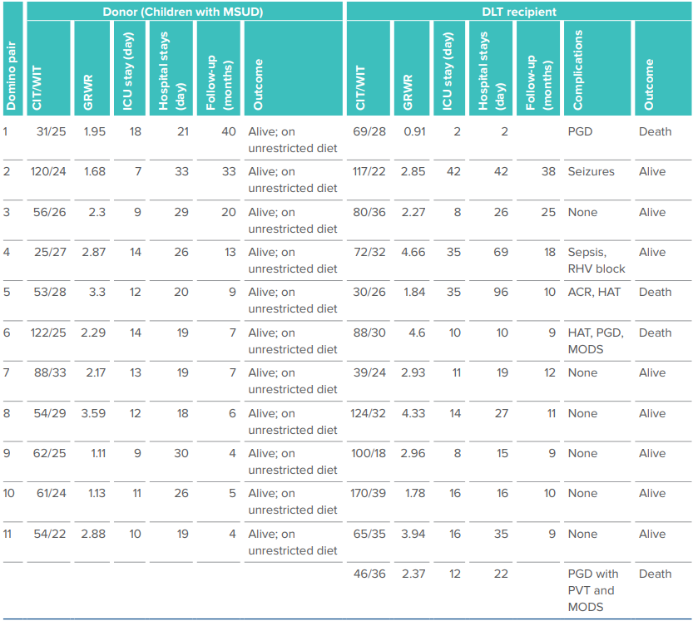This screenshot has height=621, width=693.
Task: Select the "Seizures" complication cell
Action: pos(591,171)
